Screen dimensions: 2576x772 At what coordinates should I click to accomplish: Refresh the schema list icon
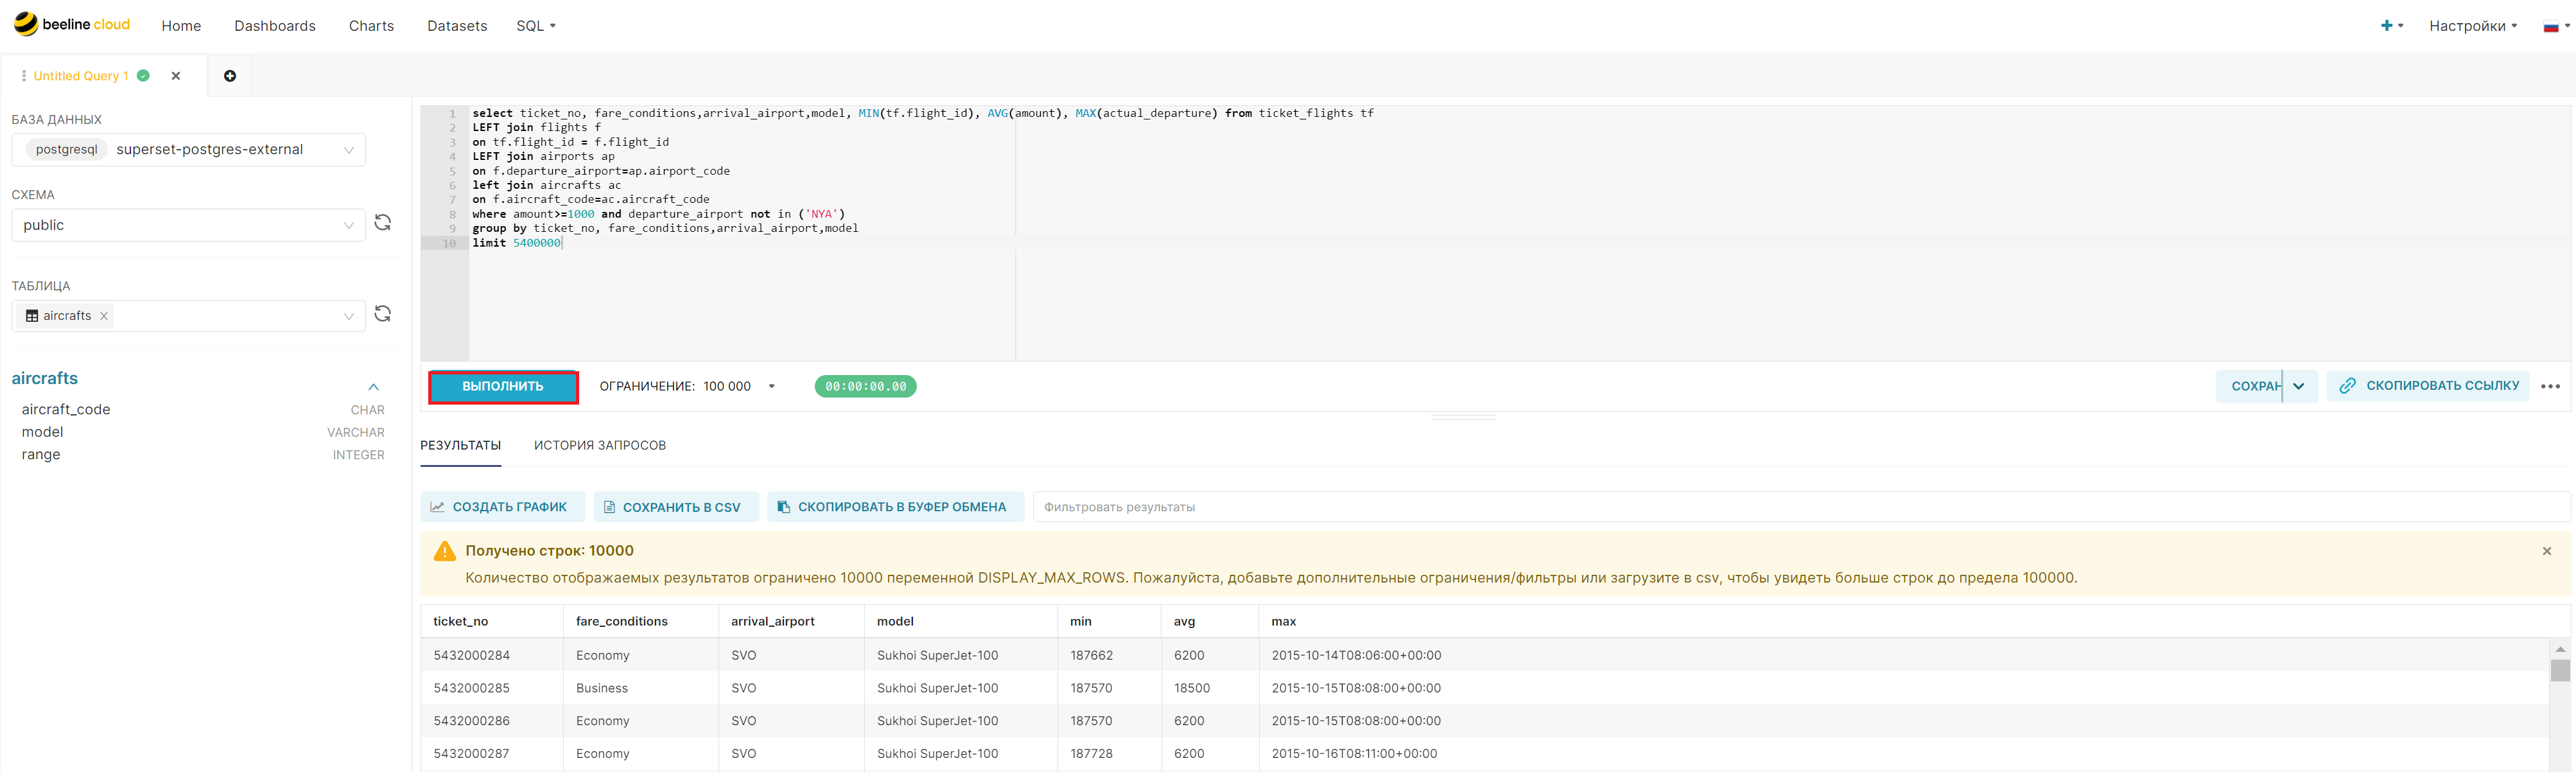[382, 223]
